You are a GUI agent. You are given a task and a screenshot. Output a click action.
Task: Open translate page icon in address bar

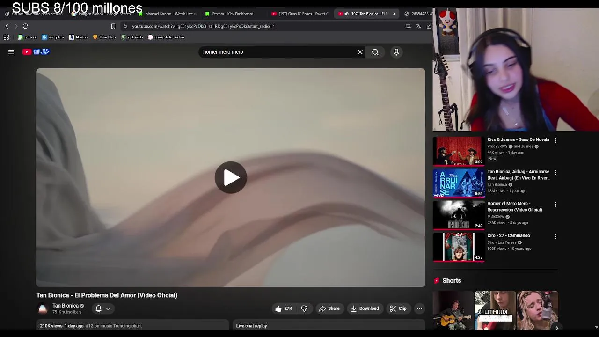pos(419,26)
